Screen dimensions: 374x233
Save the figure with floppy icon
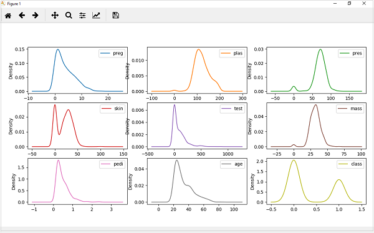pyautogui.click(x=116, y=16)
